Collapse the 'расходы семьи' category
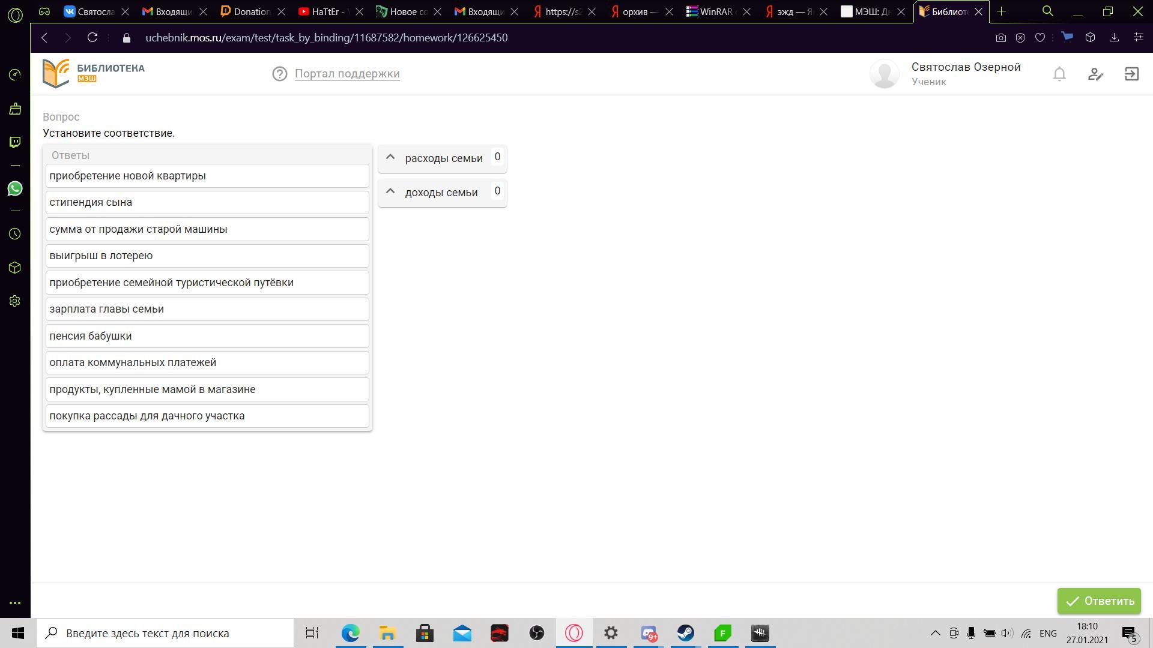Viewport: 1153px width, 648px height. (390, 158)
